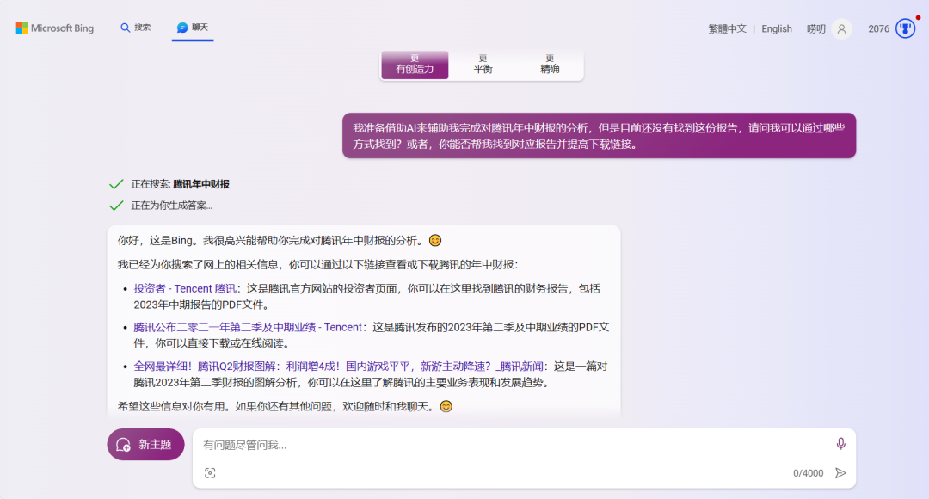Click the rewards trophy badge icon
Screen dimensions: 929x499
(x=905, y=28)
